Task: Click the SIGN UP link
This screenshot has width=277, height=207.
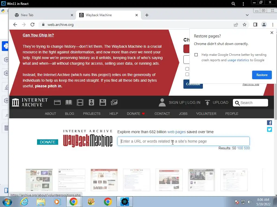Action: tap(176, 102)
